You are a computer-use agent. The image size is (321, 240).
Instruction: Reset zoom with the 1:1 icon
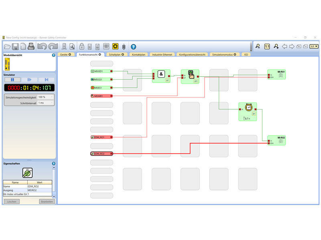(x=267, y=46)
